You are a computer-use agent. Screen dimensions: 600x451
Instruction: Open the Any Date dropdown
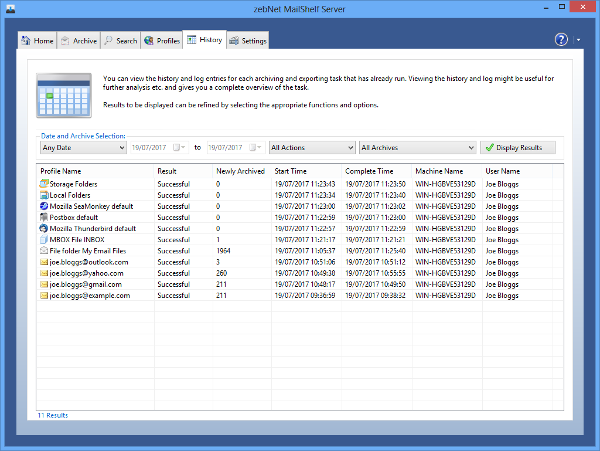[83, 148]
